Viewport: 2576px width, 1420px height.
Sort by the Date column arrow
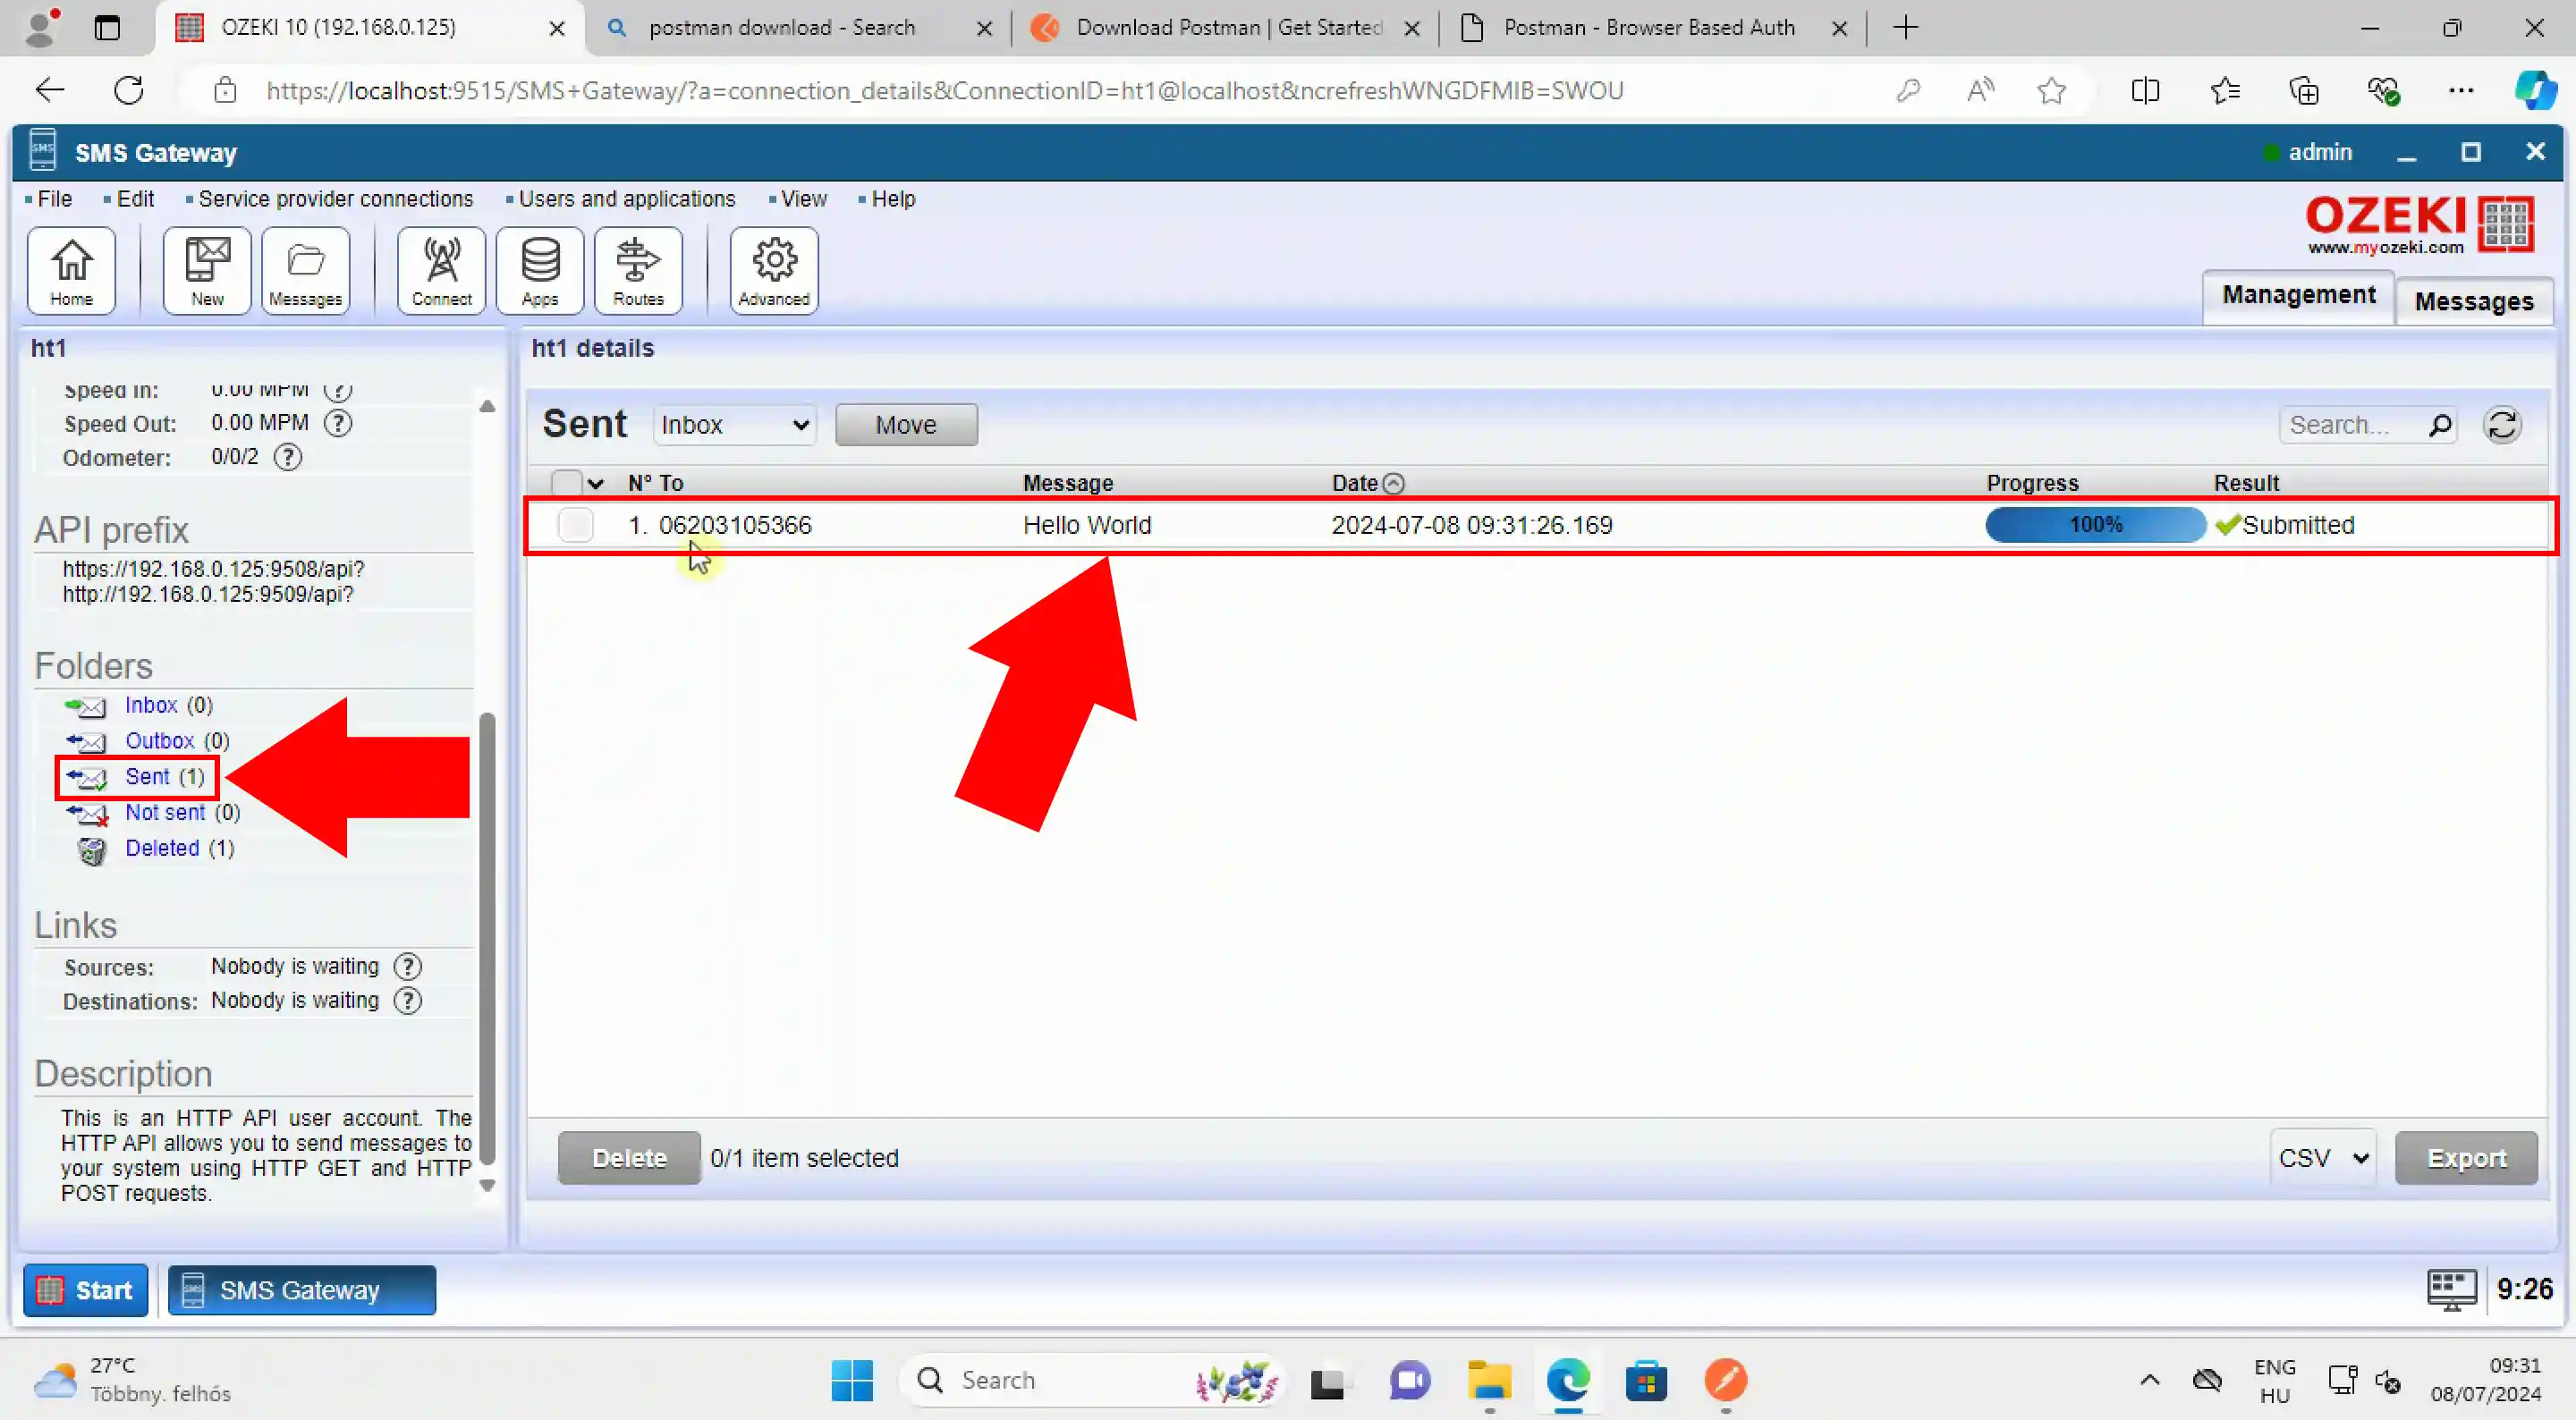(x=1394, y=484)
